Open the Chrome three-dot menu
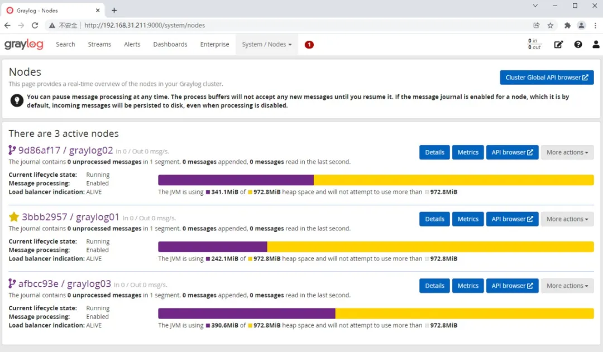 pyautogui.click(x=595, y=25)
